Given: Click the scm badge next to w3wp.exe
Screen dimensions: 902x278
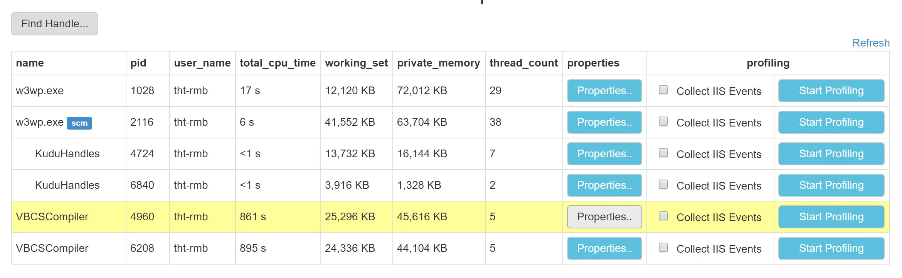Looking at the screenshot, I should pyautogui.click(x=79, y=123).
